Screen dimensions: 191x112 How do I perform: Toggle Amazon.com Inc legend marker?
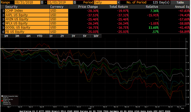click(x=2, y=99)
